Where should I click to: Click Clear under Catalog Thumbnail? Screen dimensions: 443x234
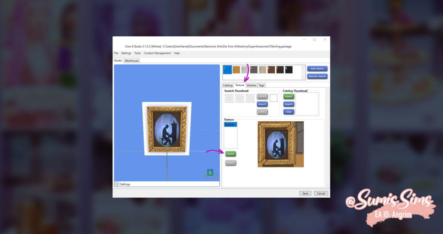(x=289, y=112)
